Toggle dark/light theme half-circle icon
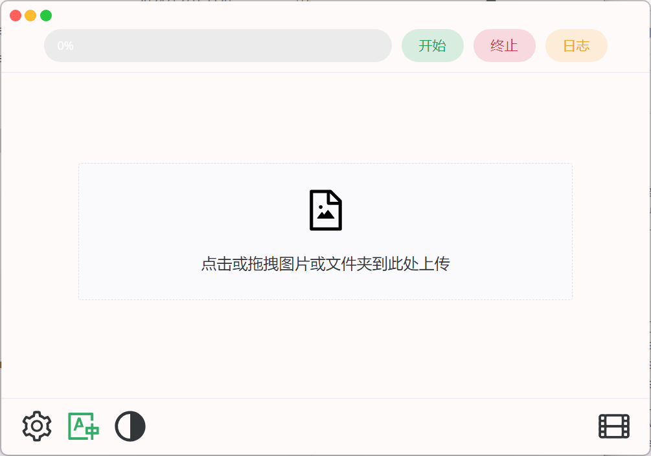651x456 pixels. tap(130, 426)
